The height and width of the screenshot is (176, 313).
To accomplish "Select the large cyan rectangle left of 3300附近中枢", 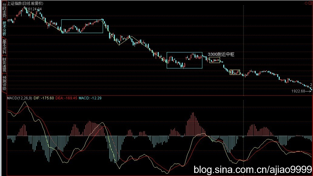I will tap(184, 52).
